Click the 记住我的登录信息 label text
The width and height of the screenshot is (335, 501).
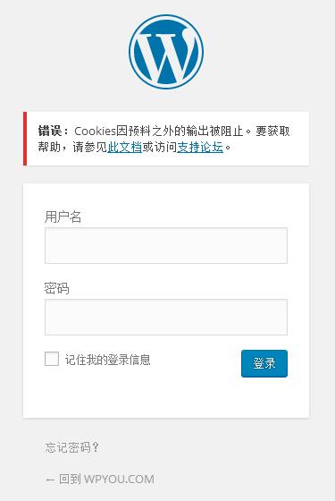click(x=107, y=360)
